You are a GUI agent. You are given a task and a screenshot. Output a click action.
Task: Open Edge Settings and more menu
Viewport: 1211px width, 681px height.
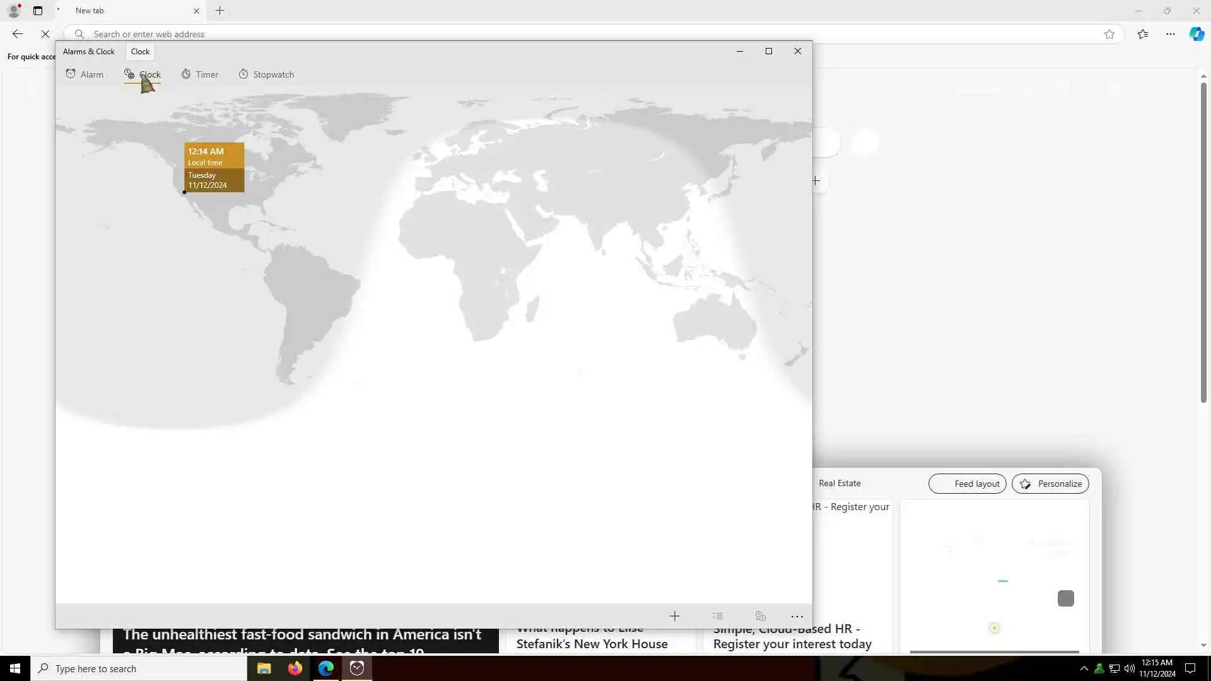point(1171,34)
